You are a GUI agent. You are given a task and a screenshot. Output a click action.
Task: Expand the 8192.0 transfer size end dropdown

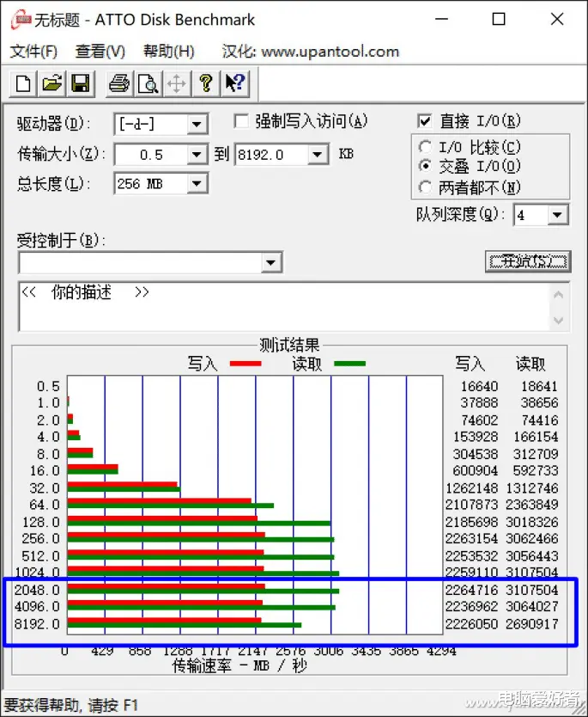tap(318, 155)
